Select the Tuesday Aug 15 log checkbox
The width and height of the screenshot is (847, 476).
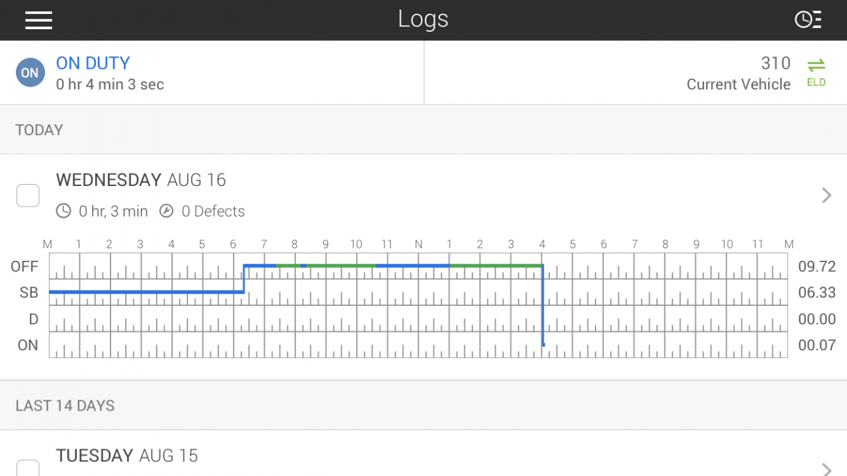28,469
